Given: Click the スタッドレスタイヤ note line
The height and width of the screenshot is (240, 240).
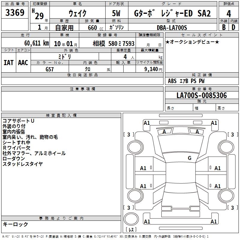Looking at the screenshot, I should pos(23,164).
